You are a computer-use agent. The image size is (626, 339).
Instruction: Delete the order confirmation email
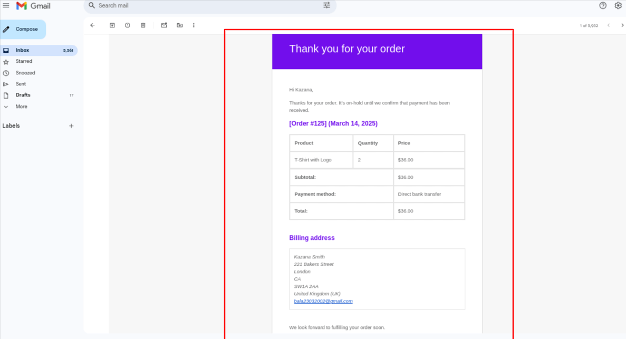[143, 25]
